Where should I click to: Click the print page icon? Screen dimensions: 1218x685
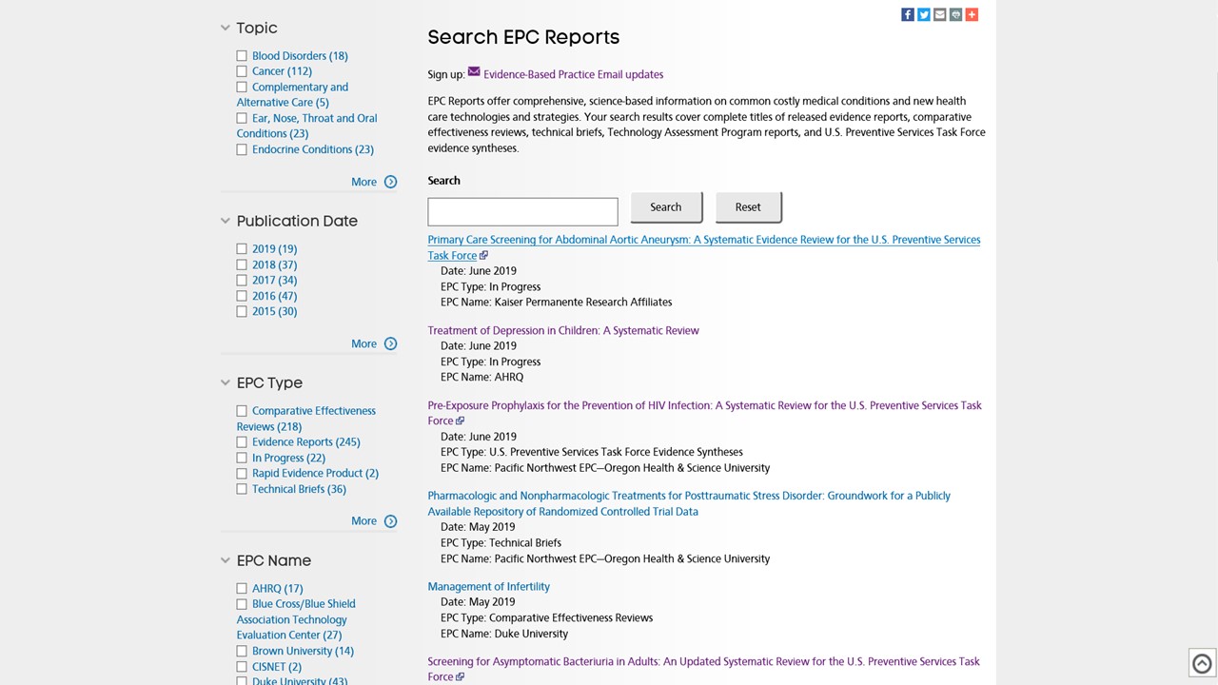pyautogui.click(x=955, y=14)
